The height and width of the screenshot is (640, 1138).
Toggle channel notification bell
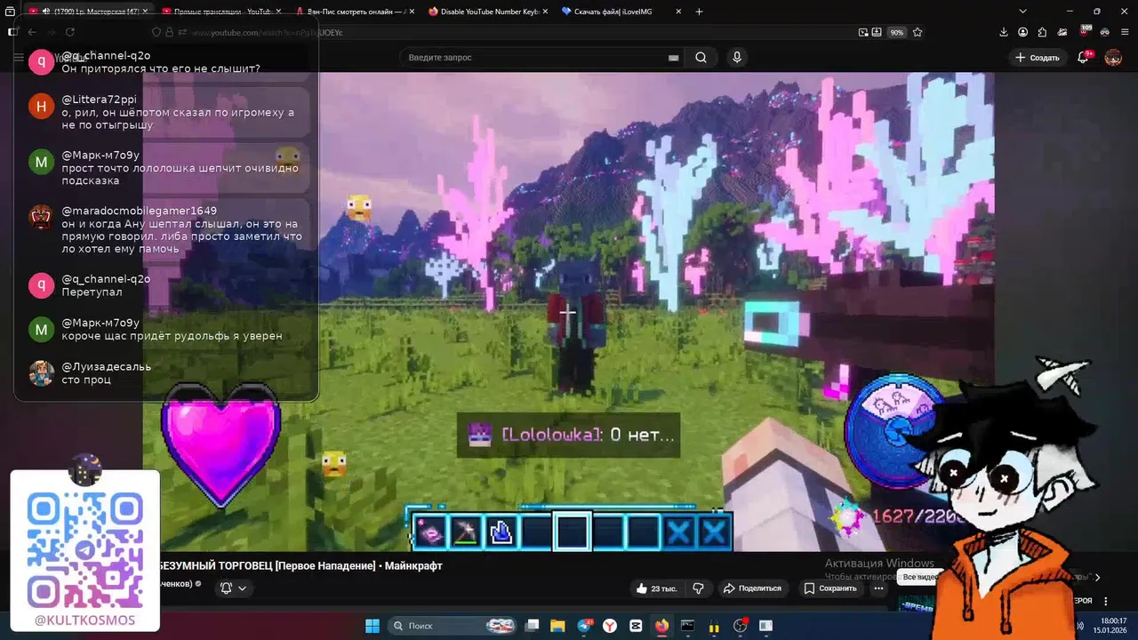[x=227, y=588]
